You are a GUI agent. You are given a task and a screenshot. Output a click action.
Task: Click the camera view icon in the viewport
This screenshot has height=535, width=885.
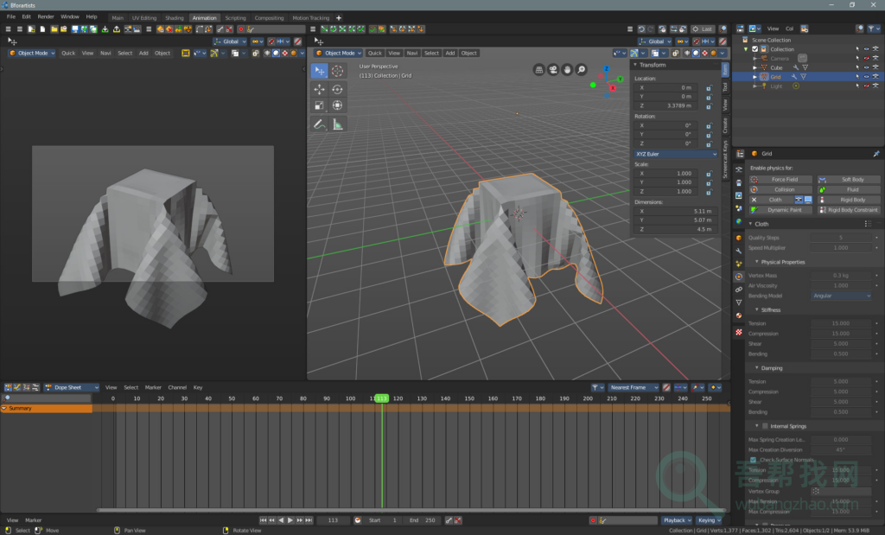(551, 69)
